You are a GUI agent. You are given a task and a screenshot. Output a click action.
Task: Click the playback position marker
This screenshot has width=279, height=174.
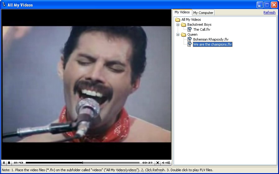(x=83, y=163)
